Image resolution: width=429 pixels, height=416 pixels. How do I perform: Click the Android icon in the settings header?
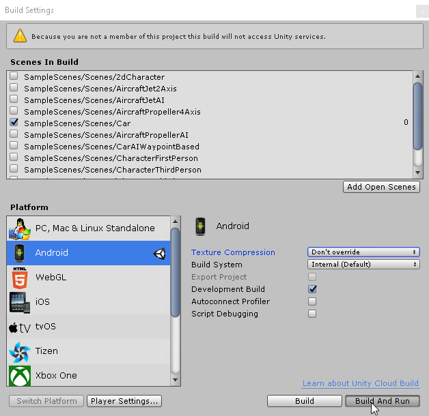[x=200, y=226]
